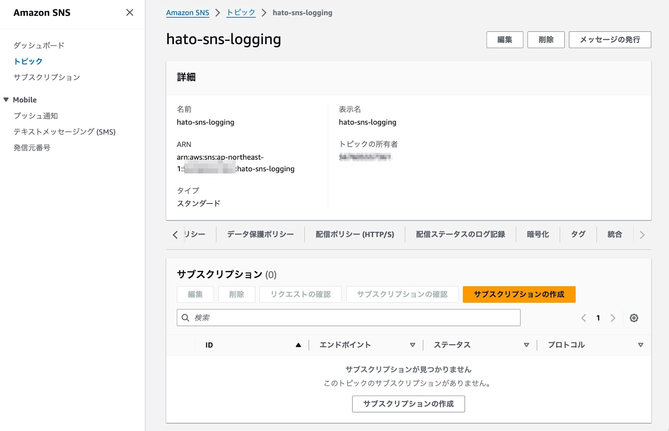Collapse the Mobile section triangle

(6, 100)
